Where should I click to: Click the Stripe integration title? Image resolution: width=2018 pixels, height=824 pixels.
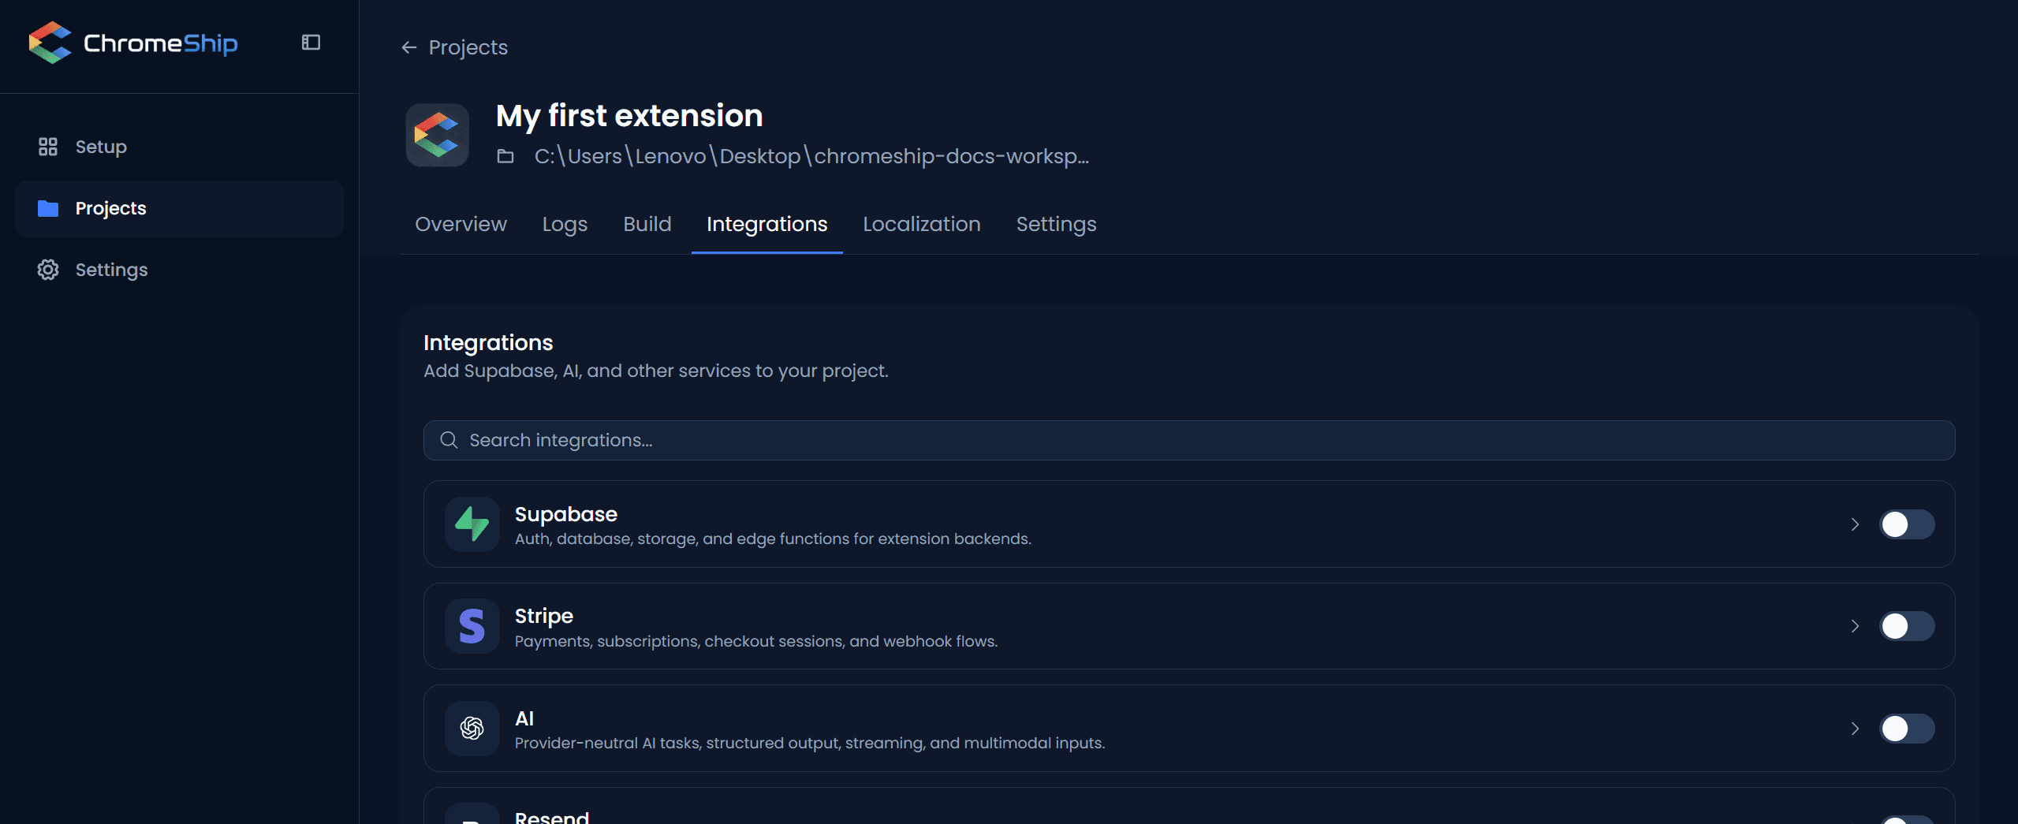click(543, 616)
